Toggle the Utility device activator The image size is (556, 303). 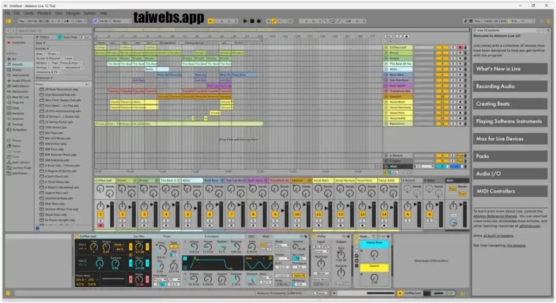314,236
